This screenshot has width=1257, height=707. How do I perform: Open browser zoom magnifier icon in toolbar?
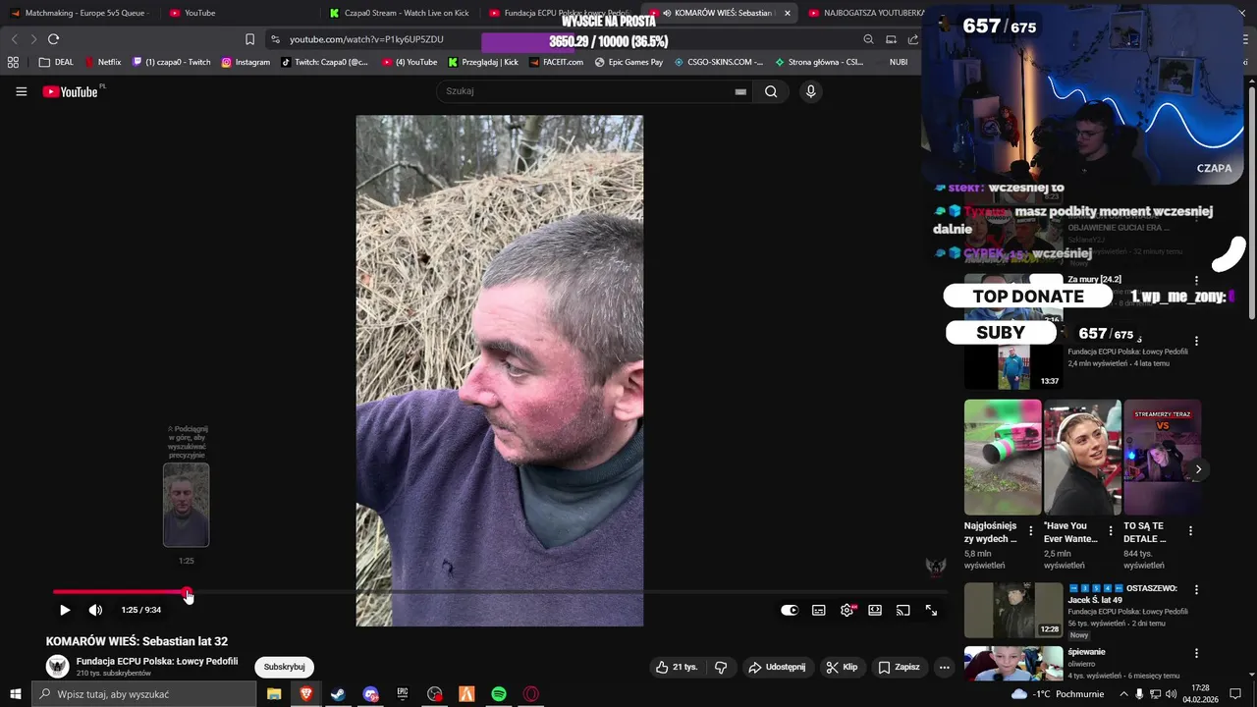pyautogui.click(x=868, y=39)
